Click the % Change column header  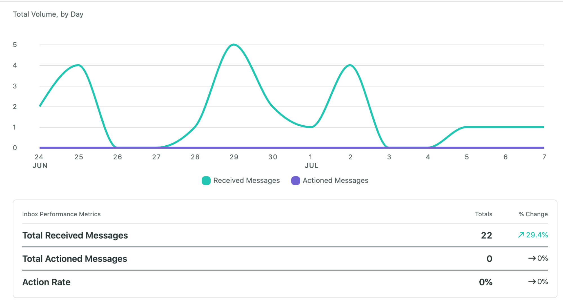pyautogui.click(x=533, y=214)
